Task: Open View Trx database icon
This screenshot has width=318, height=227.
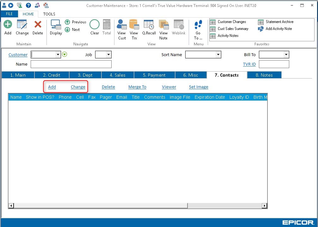Action: 134,25
